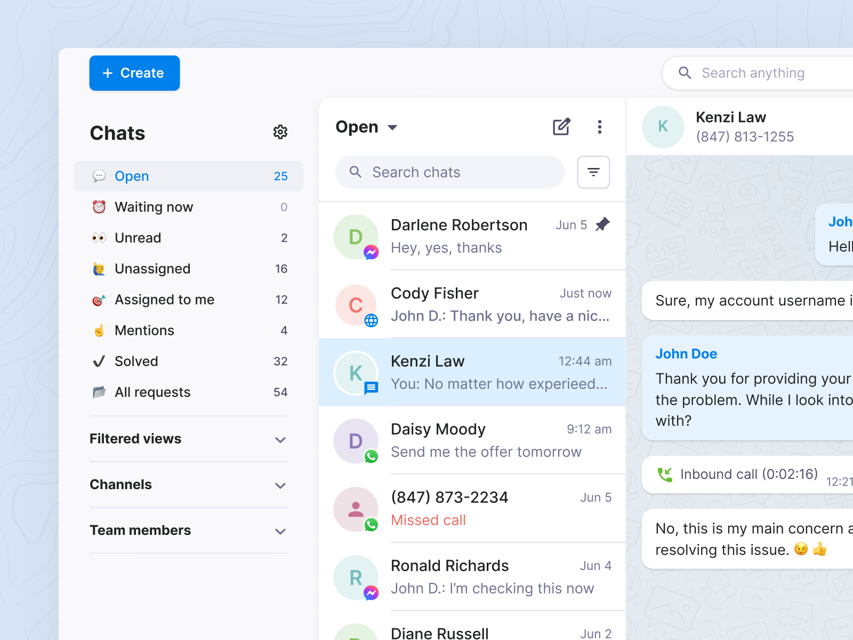Screen dimensions: 853x640
Task: Click the inbound call phone icon
Action: [x=666, y=474]
